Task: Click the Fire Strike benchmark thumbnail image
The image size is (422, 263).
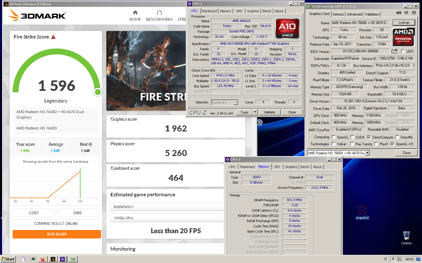Action: pyautogui.click(x=146, y=71)
